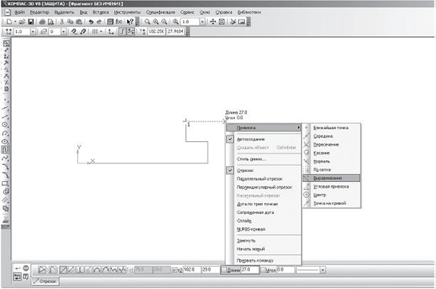
Task: Select the point tool in the left panel
Action: [x=6, y=100]
